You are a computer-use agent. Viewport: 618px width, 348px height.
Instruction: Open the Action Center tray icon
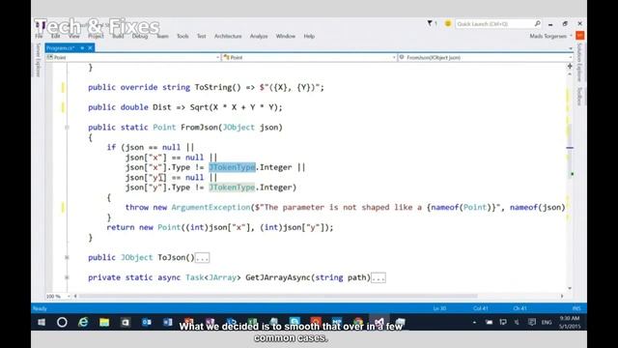(x=532, y=322)
